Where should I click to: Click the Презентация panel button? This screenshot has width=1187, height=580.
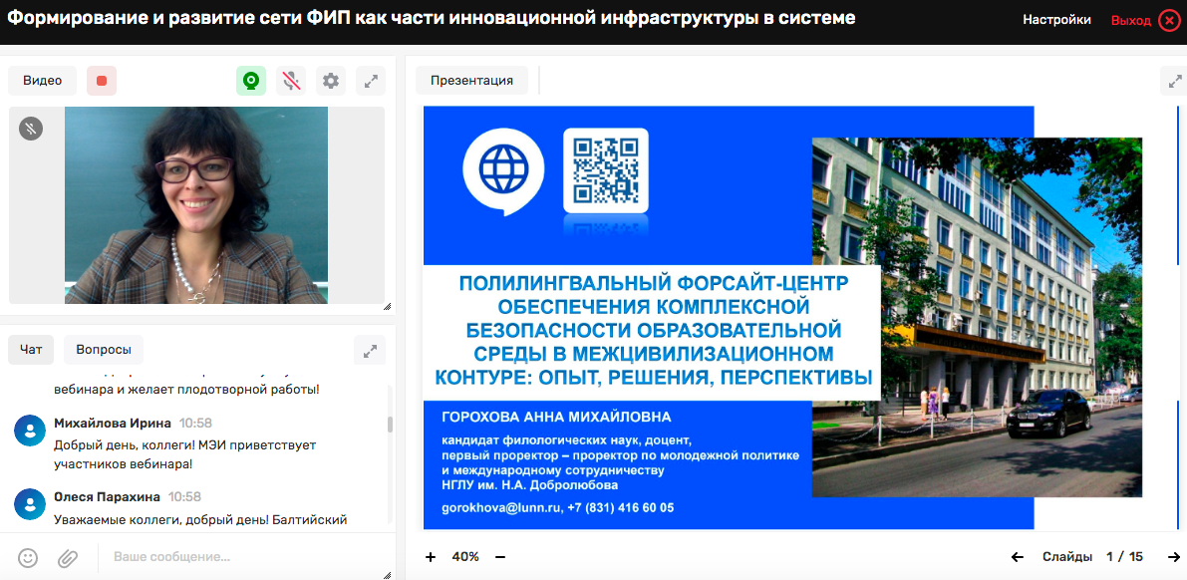(471, 81)
